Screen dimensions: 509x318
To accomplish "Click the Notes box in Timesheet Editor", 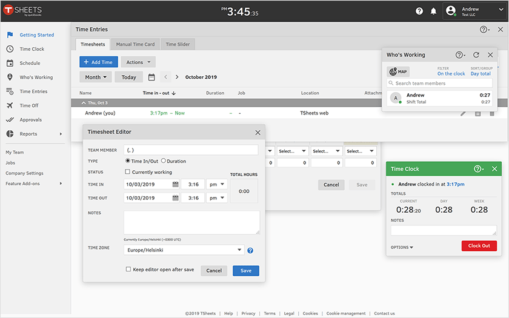I will tap(192, 223).
